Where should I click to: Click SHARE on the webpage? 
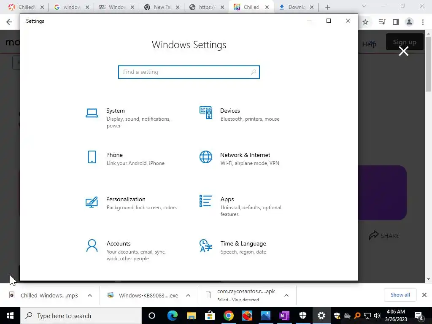pyautogui.click(x=384, y=235)
